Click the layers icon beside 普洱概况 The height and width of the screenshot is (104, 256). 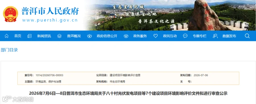(x=59, y=36)
